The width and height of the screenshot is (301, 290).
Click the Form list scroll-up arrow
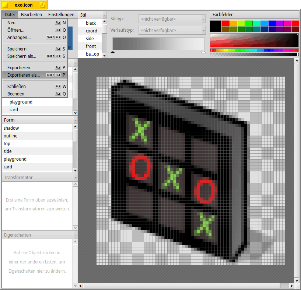[75, 127]
